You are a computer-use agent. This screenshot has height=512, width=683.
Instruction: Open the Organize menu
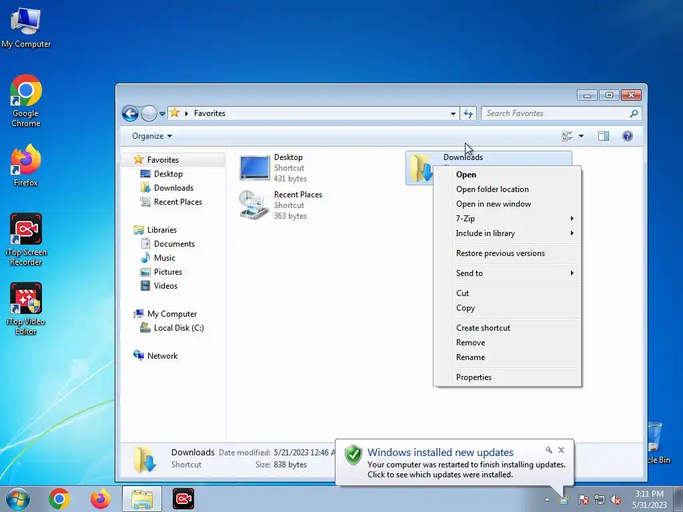152,136
